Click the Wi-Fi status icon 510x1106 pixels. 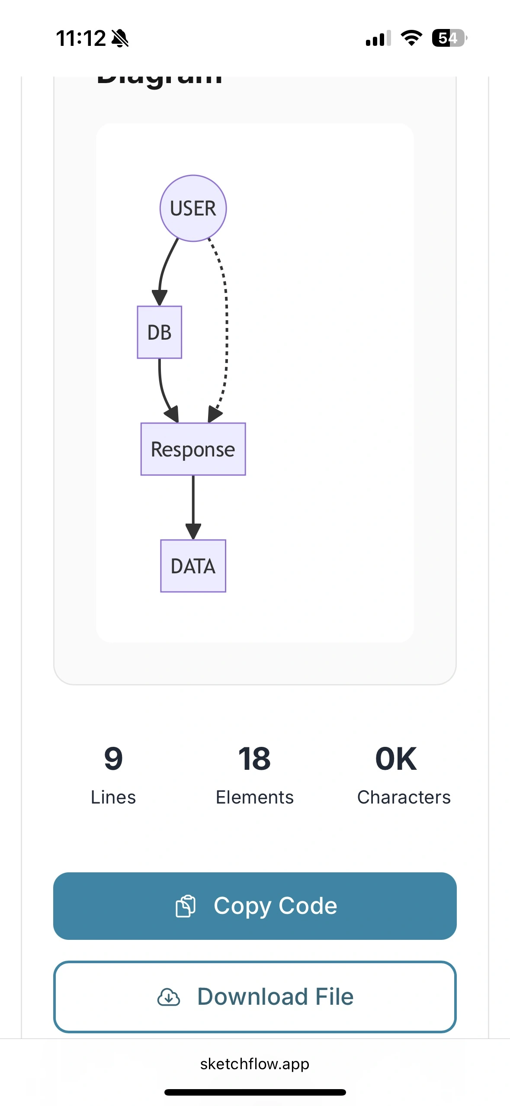[x=411, y=38]
